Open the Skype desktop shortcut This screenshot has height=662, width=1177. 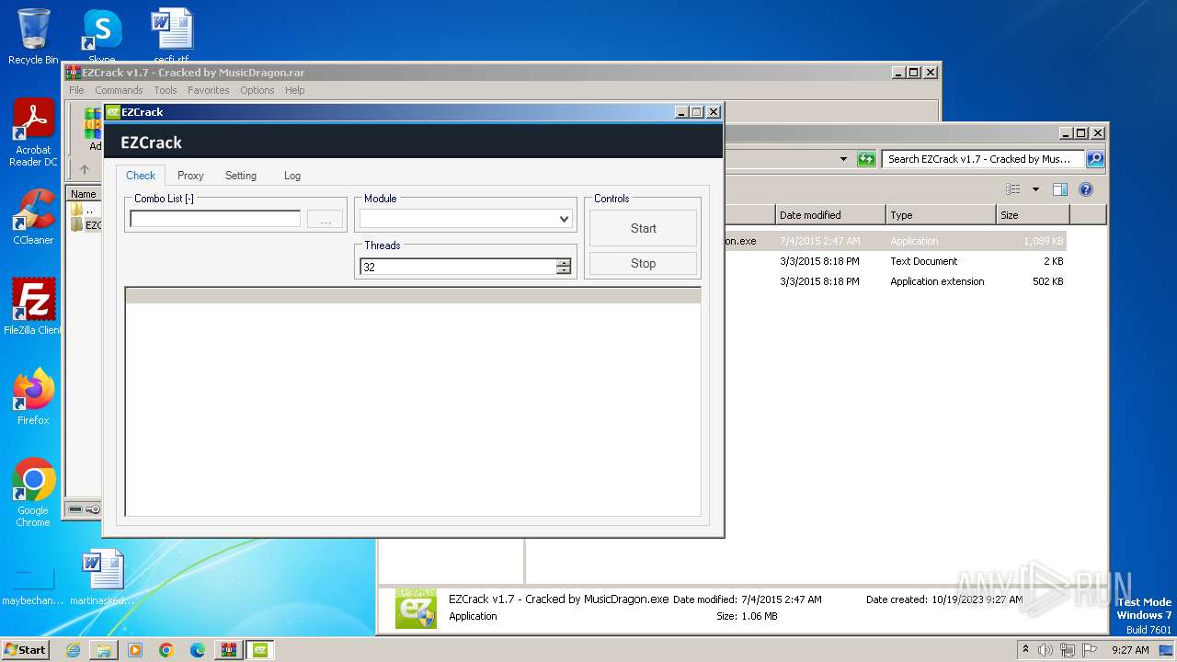click(102, 37)
